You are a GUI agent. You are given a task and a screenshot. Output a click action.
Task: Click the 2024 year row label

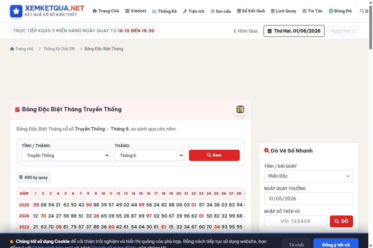click(x=24, y=216)
